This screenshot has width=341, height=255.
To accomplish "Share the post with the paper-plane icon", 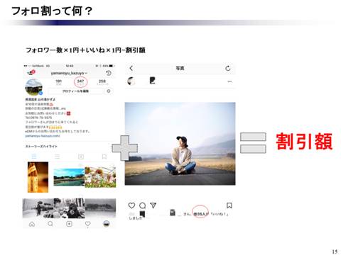I will pos(153,205).
